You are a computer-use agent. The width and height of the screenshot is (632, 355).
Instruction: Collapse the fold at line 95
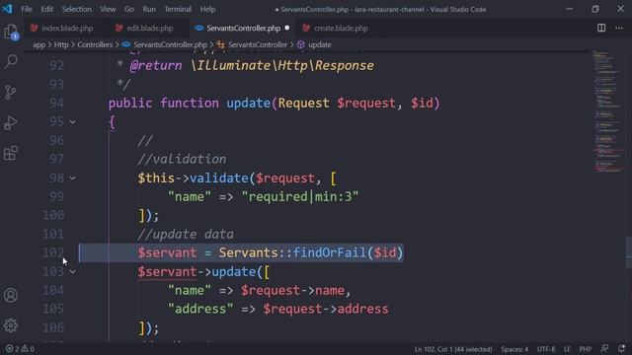pyautogui.click(x=72, y=122)
